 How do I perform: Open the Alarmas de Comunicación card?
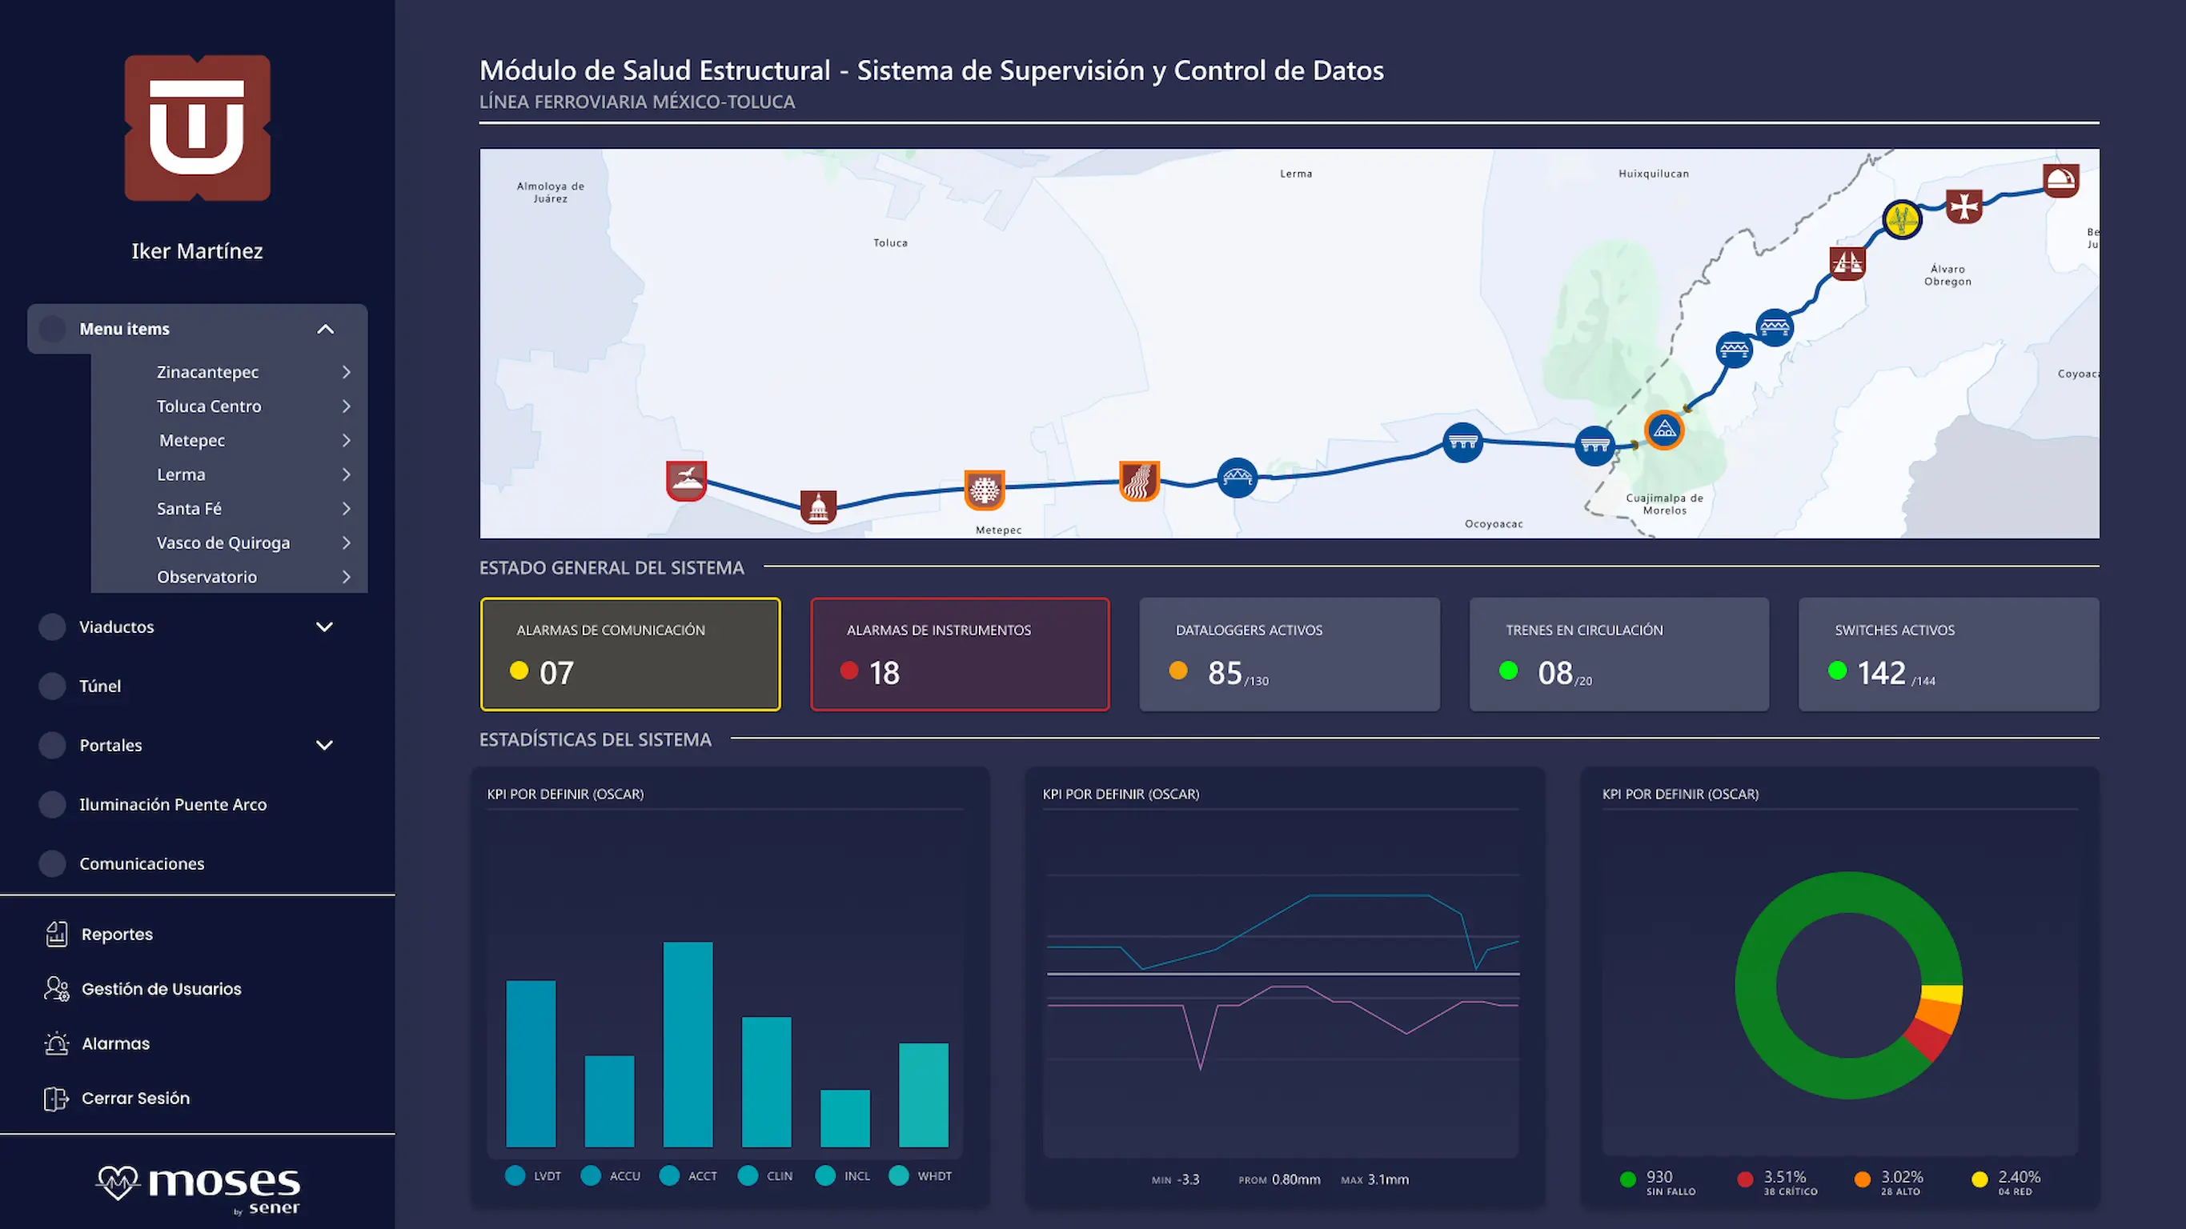pos(631,654)
